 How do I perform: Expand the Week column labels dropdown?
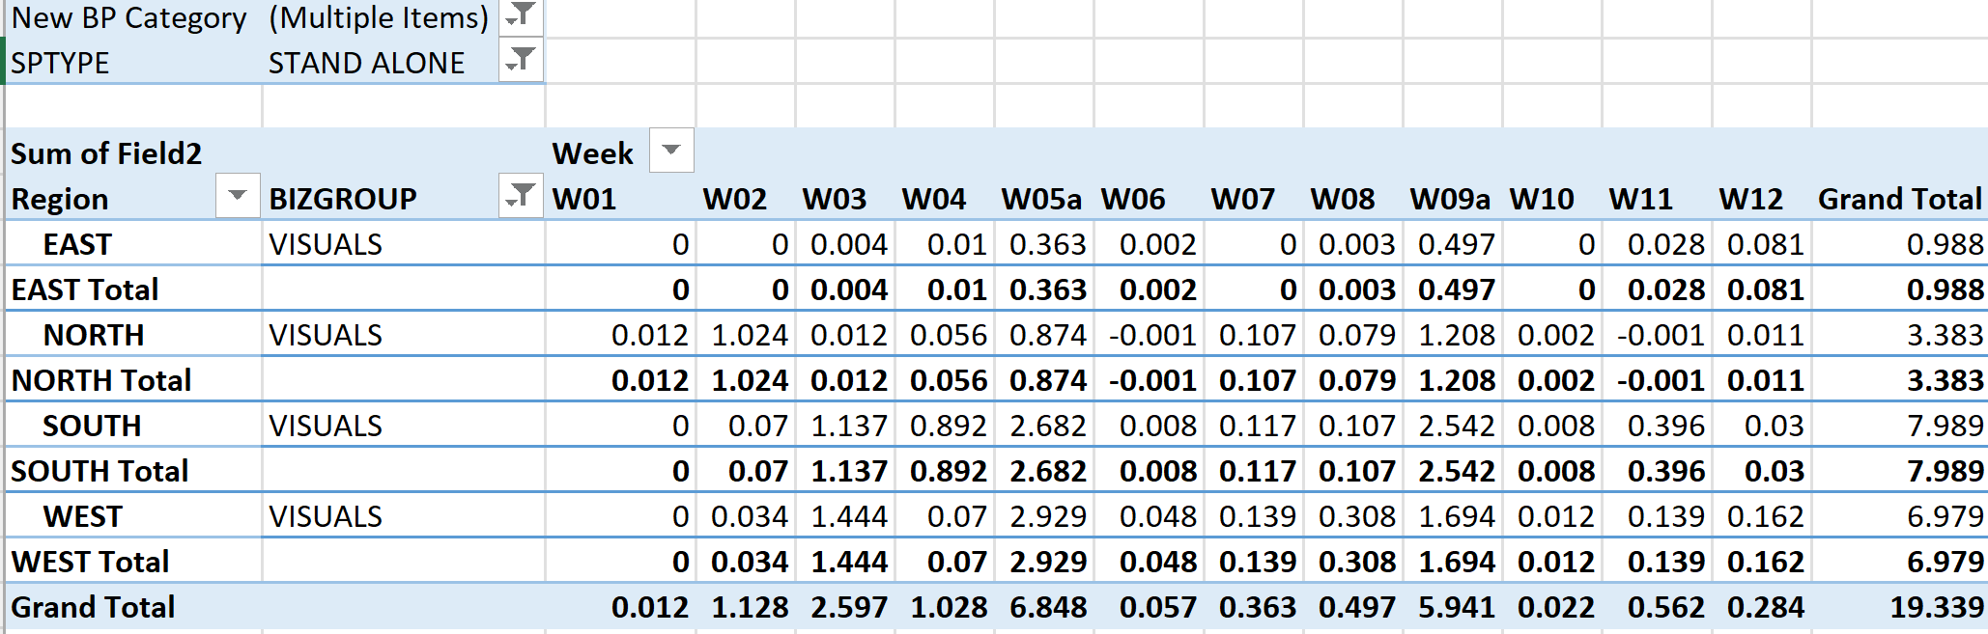point(671,151)
